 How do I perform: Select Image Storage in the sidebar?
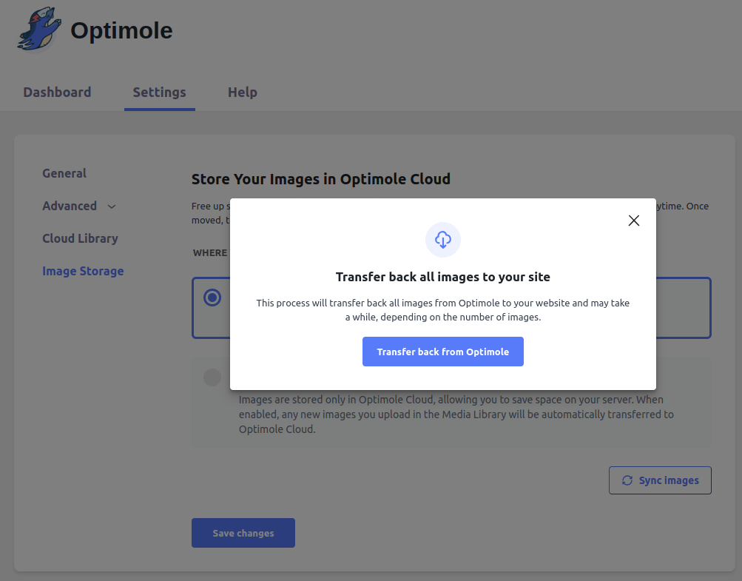(x=83, y=271)
